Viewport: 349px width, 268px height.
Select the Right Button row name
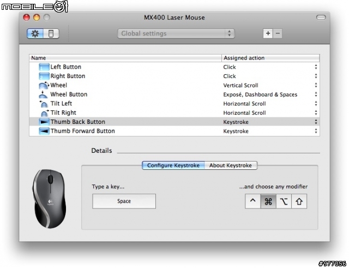click(x=68, y=76)
